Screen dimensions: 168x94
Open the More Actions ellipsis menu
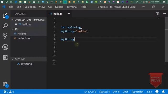(x=164, y=14)
